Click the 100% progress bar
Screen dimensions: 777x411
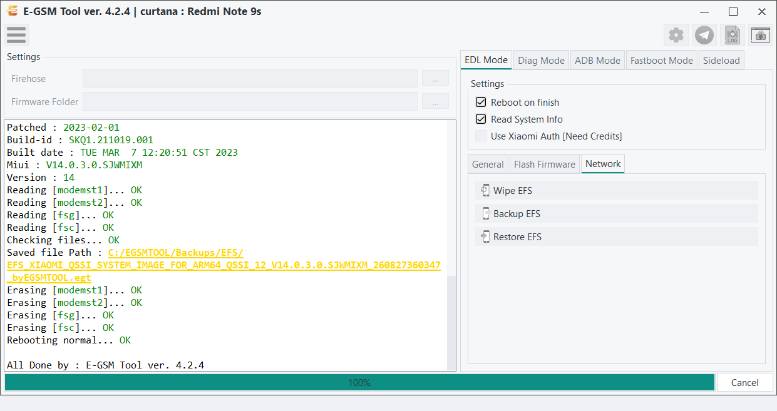pos(359,382)
